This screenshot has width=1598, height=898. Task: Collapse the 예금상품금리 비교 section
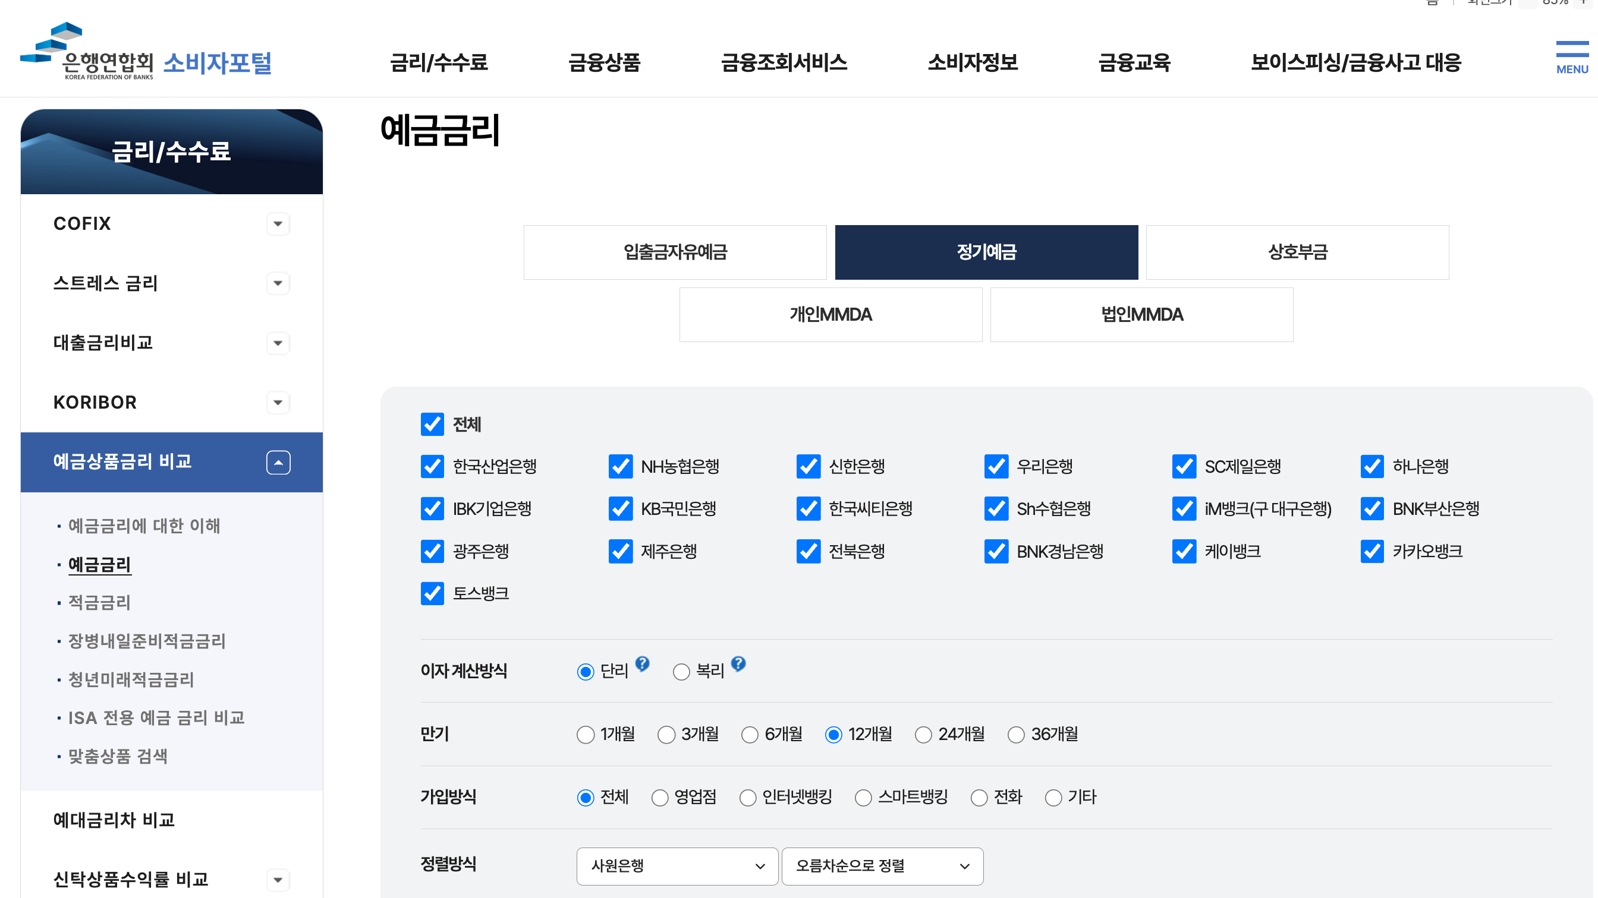click(278, 462)
